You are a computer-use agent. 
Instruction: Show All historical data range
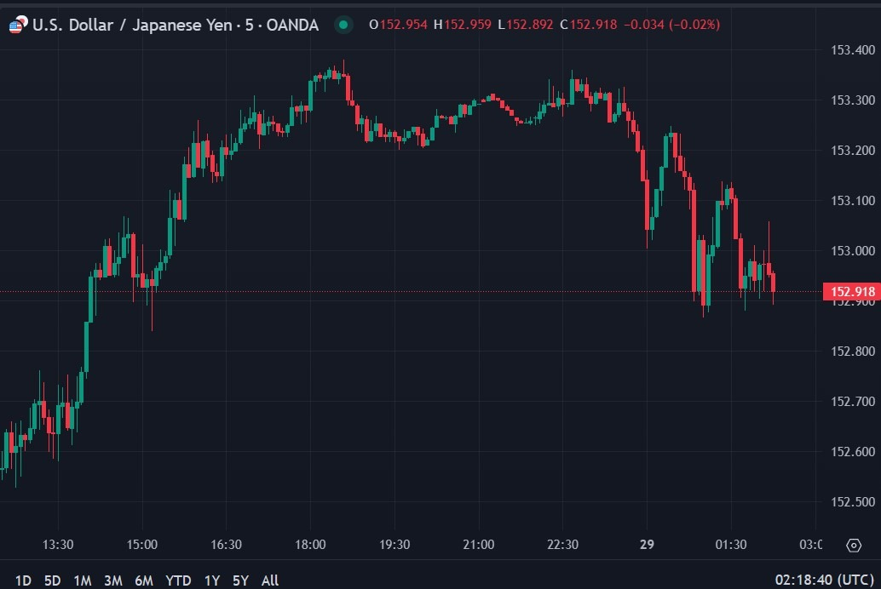[270, 580]
